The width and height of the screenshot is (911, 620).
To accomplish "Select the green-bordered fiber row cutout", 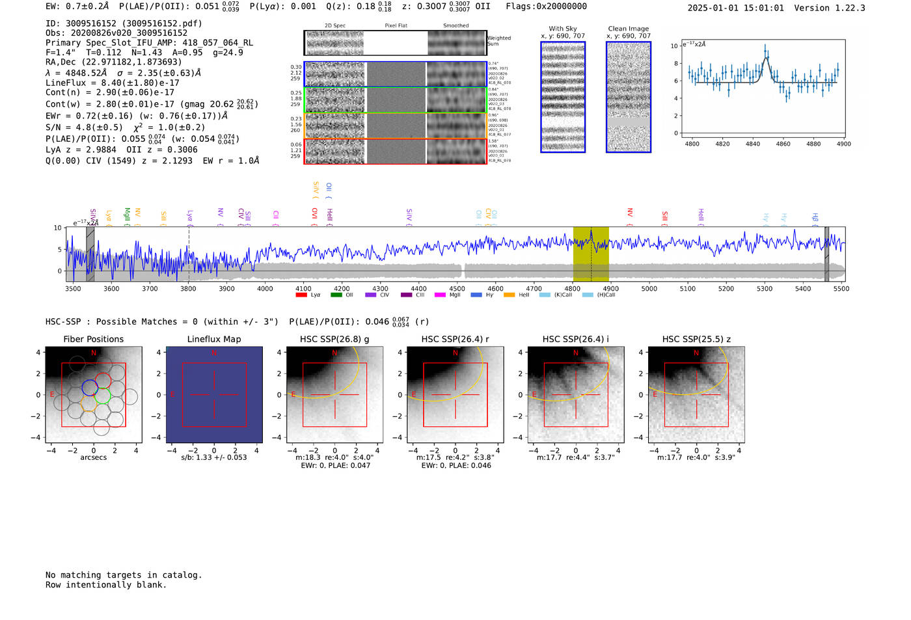I will [395, 100].
